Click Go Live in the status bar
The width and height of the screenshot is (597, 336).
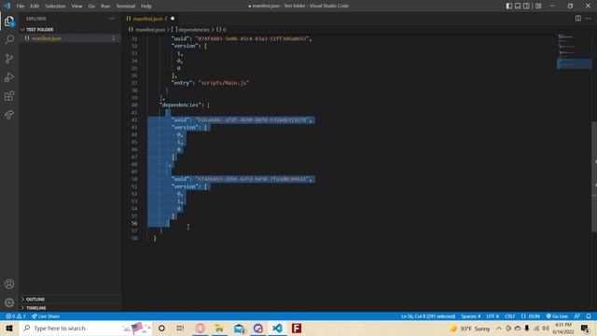[557, 316]
